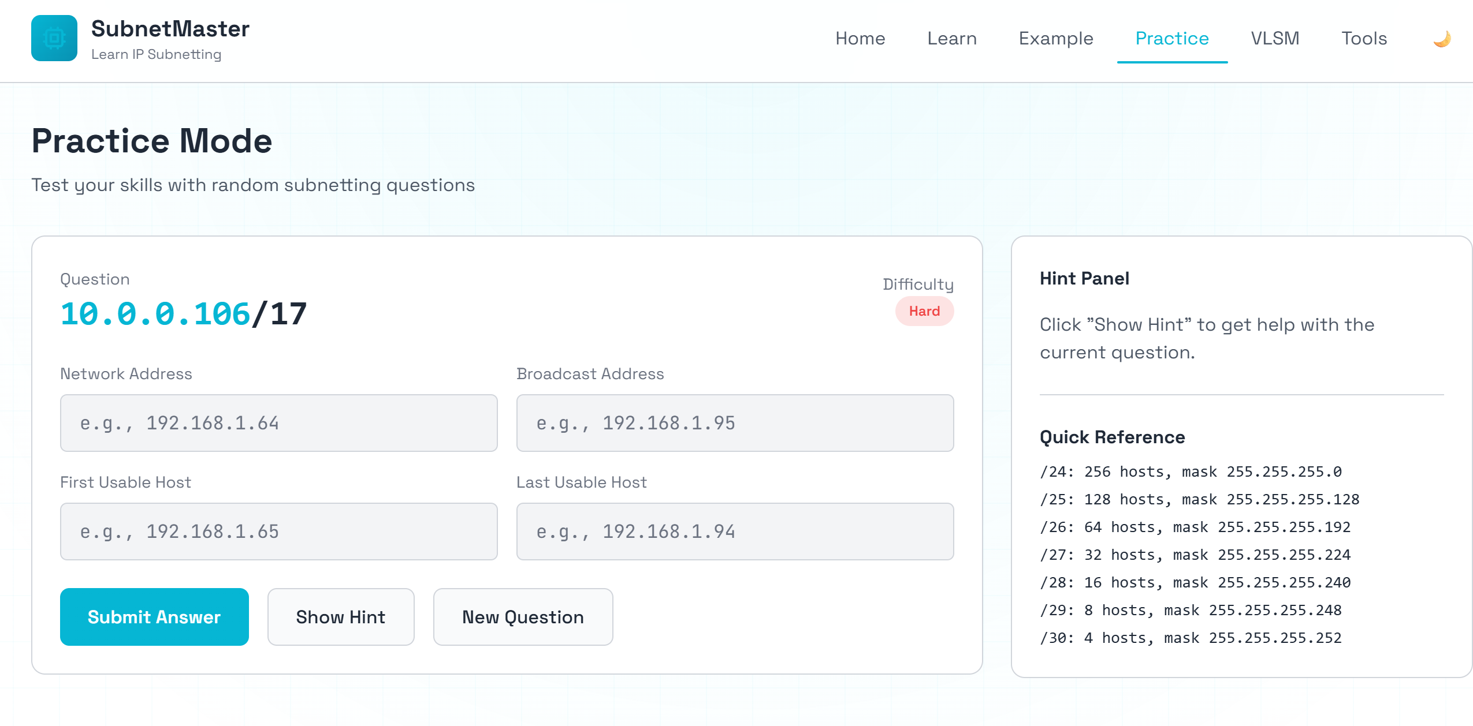Click the Last Usable Host label
This screenshot has height=726, width=1473.
pos(581,482)
